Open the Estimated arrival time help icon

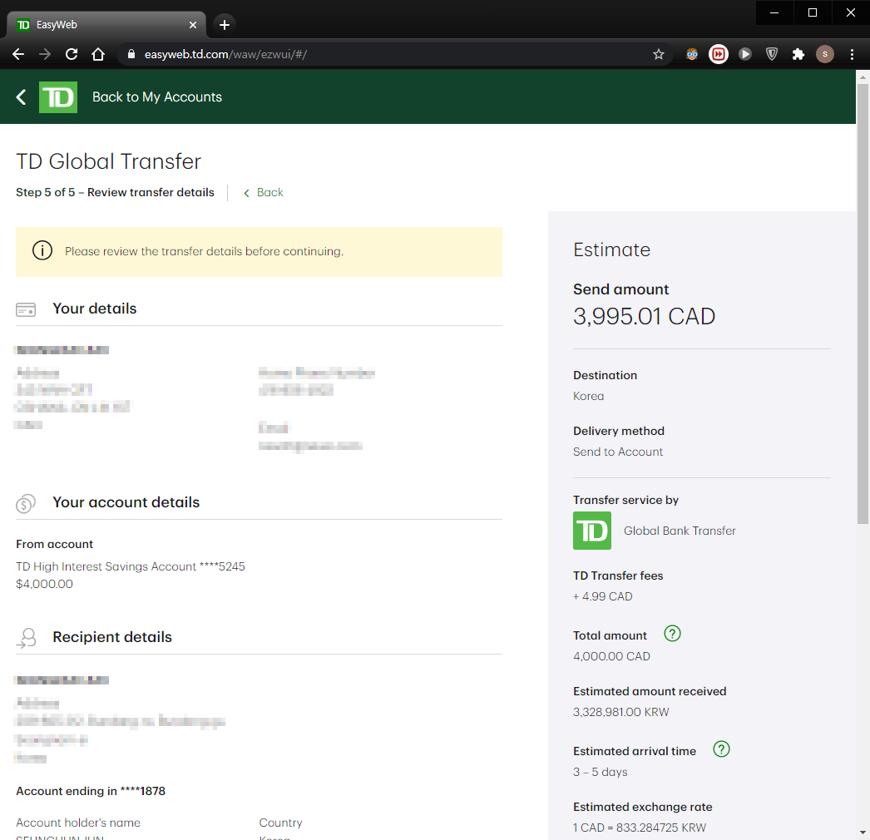click(x=721, y=749)
